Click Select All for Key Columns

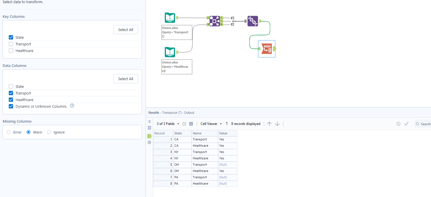(x=125, y=30)
